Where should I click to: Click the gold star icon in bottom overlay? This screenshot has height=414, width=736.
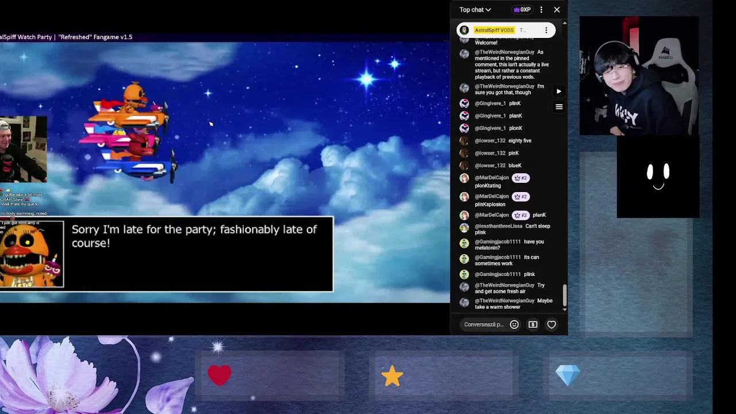click(392, 376)
